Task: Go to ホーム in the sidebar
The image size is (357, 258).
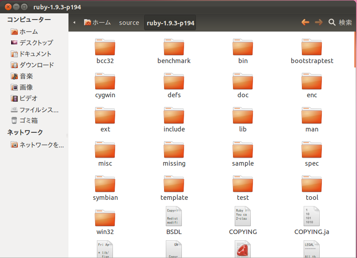Action: [x=24, y=32]
